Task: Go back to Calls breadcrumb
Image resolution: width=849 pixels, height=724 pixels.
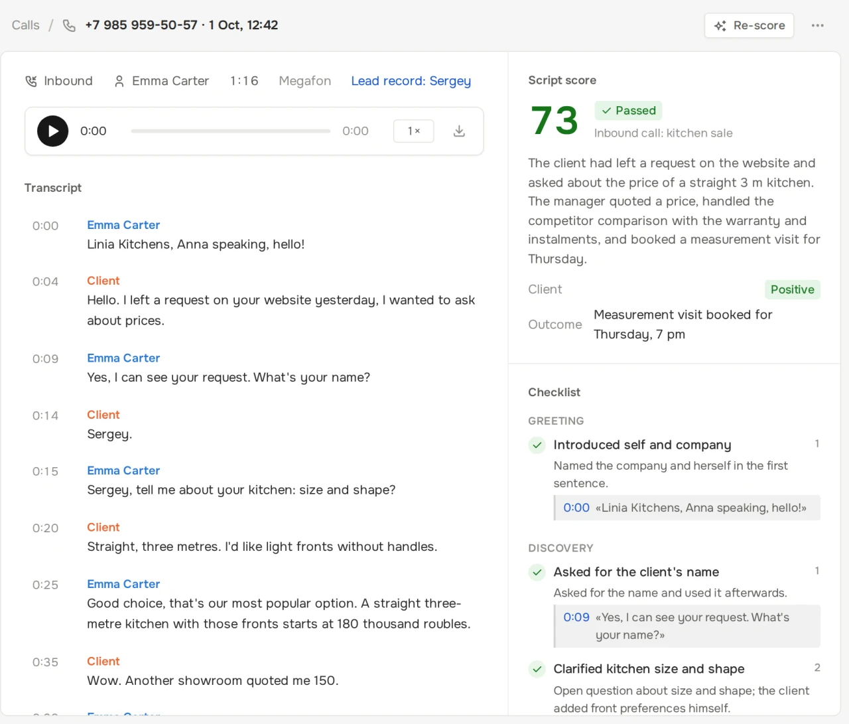Action: click(26, 25)
